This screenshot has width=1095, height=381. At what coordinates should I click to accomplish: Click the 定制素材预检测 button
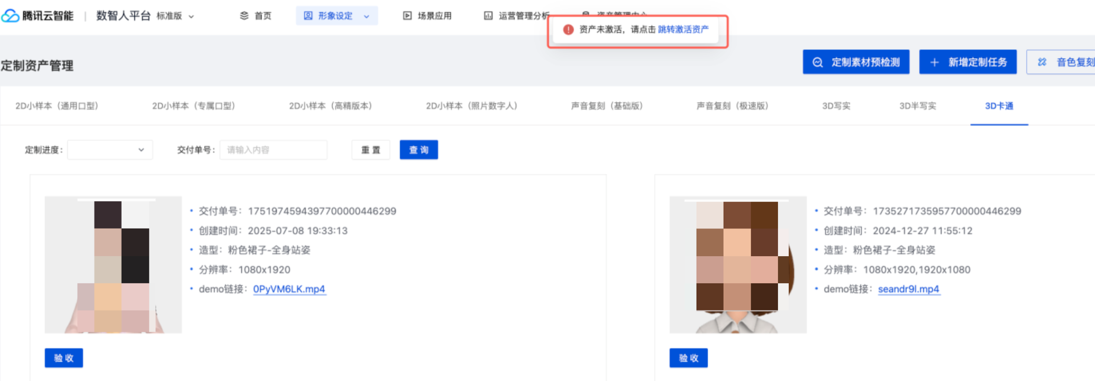click(856, 62)
